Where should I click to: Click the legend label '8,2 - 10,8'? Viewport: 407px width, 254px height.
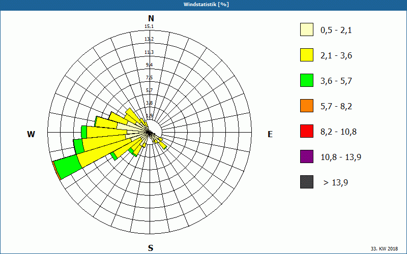point(338,132)
